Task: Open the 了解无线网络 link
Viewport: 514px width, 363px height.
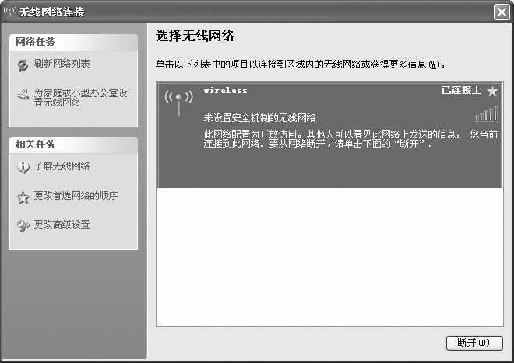Action: (x=62, y=166)
